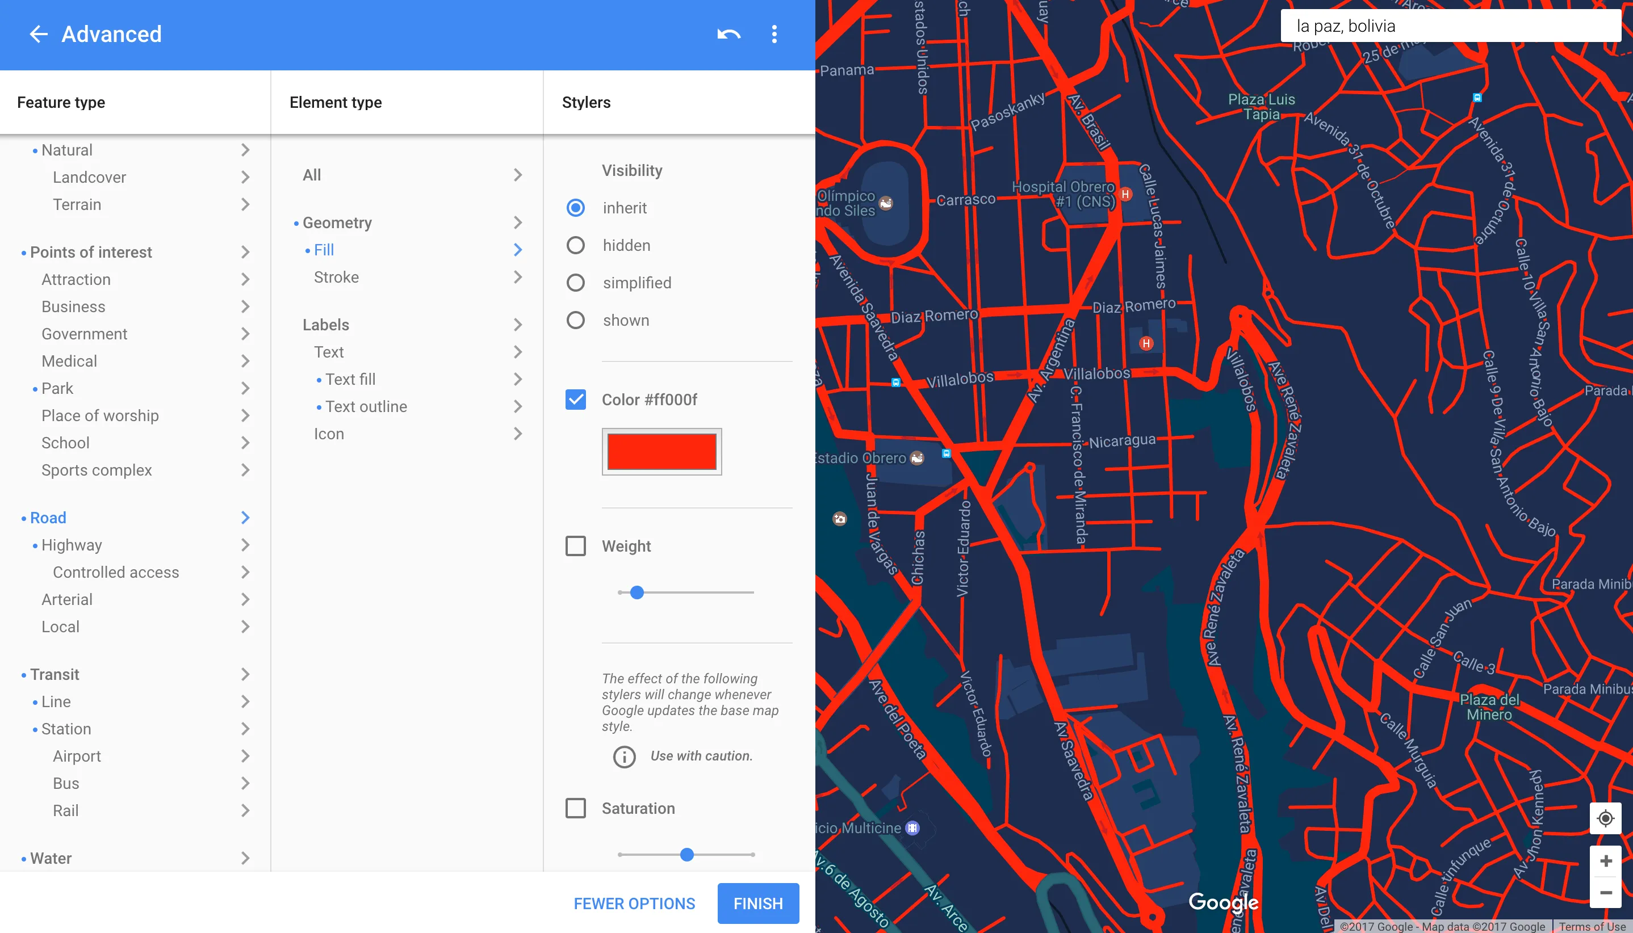The height and width of the screenshot is (933, 1633).
Task: Expand the Highway feature type chevron
Action: (245, 545)
